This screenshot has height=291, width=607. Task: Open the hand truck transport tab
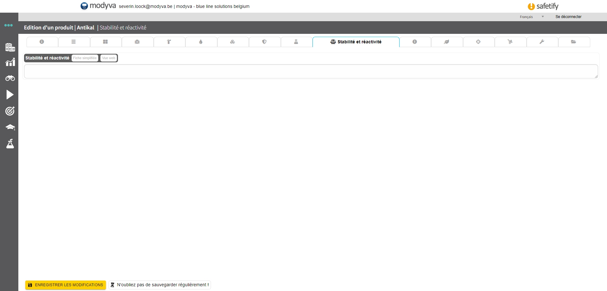[x=511, y=42]
